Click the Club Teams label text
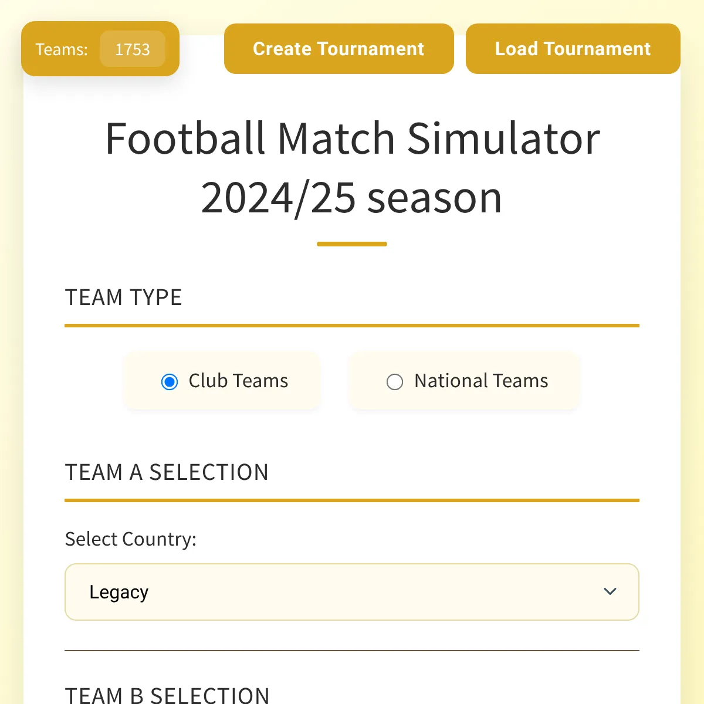704x704 pixels. pos(238,381)
